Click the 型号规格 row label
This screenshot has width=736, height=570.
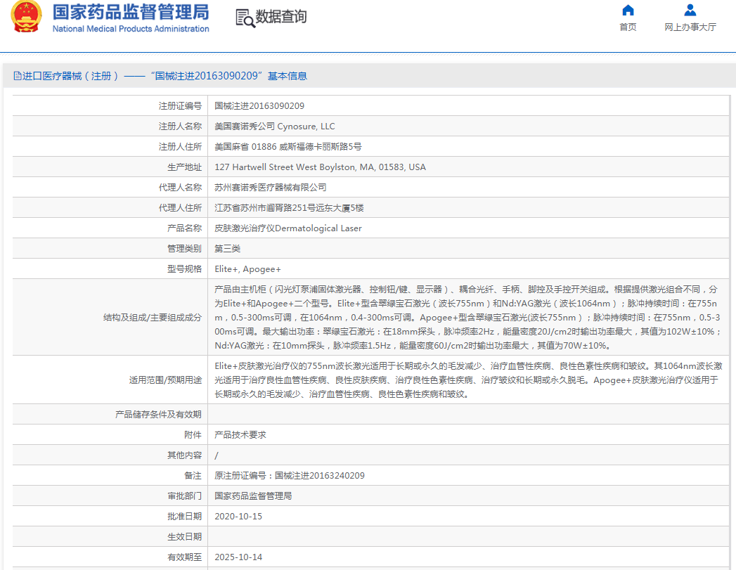tap(184, 269)
